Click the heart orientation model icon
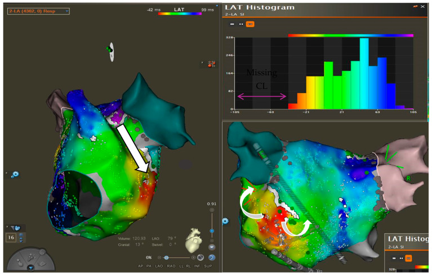 (193, 240)
